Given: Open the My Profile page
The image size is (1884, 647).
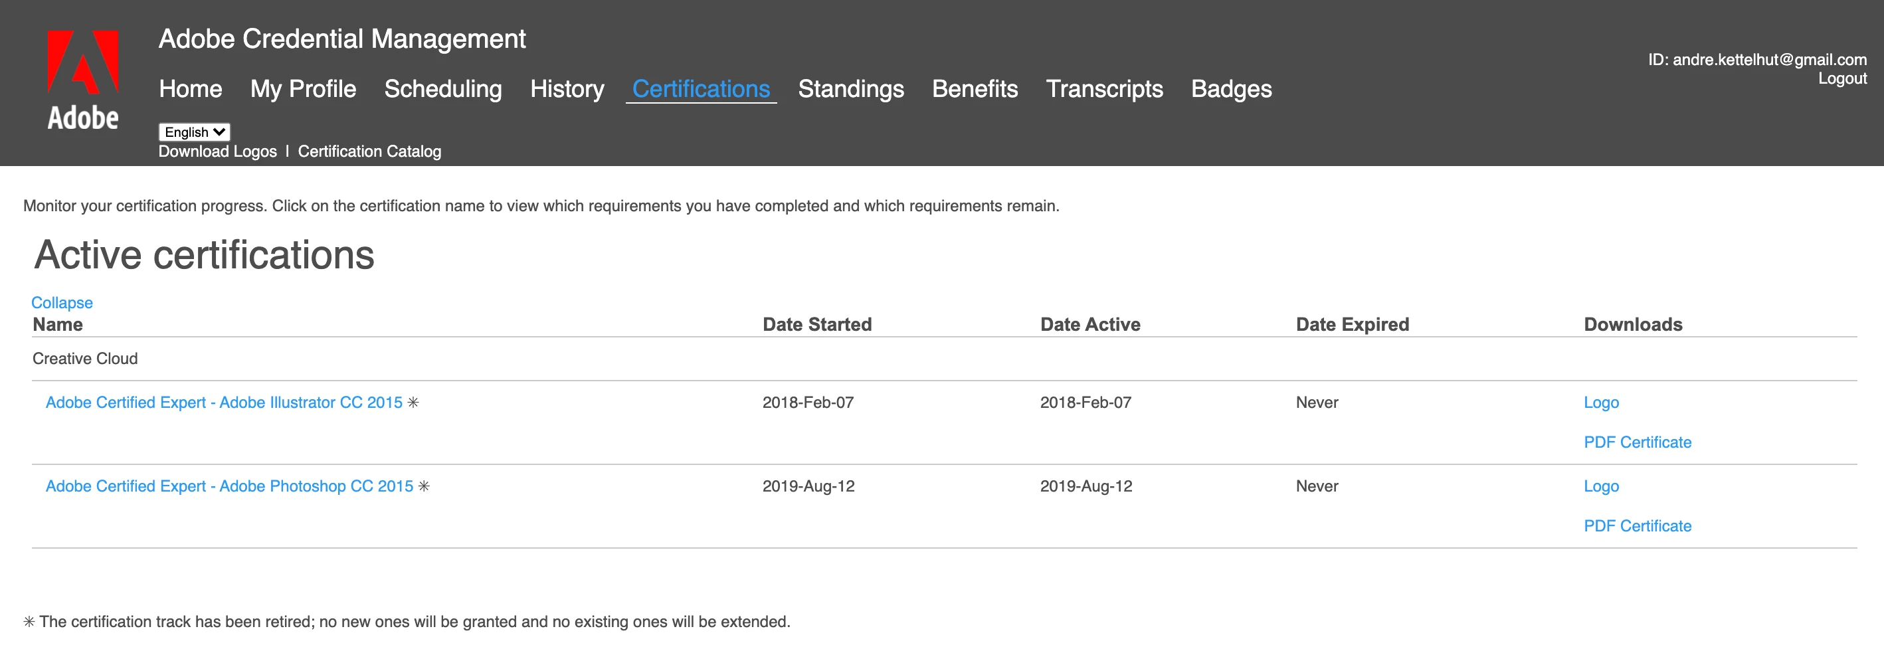Looking at the screenshot, I should click(x=303, y=89).
